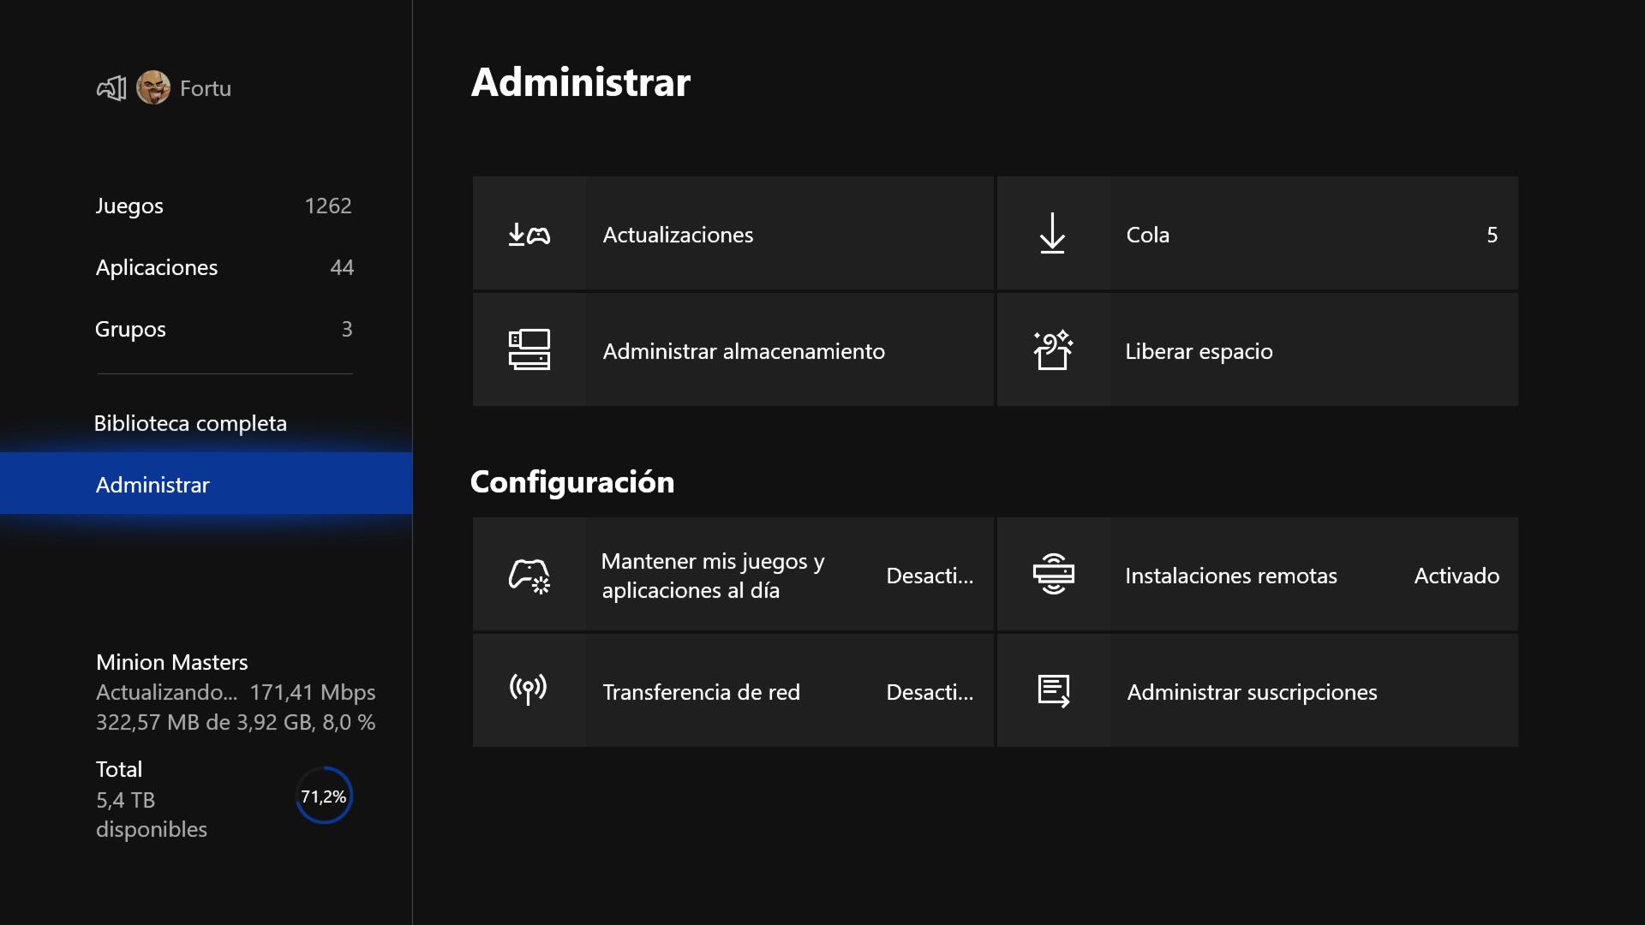Toggle the Instalaciones remotas Activado setting
The width and height of the screenshot is (1645, 925).
click(1456, 576)
